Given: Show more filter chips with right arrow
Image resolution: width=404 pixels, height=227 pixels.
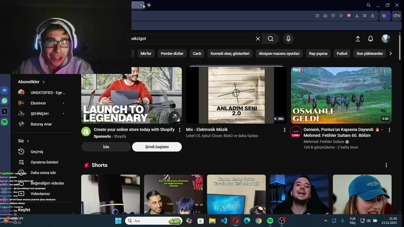Looking at the screenshot, I should click(390, 54).
